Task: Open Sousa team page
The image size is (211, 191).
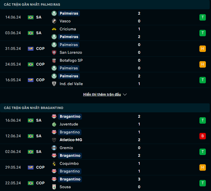Action: coord(65,187)
